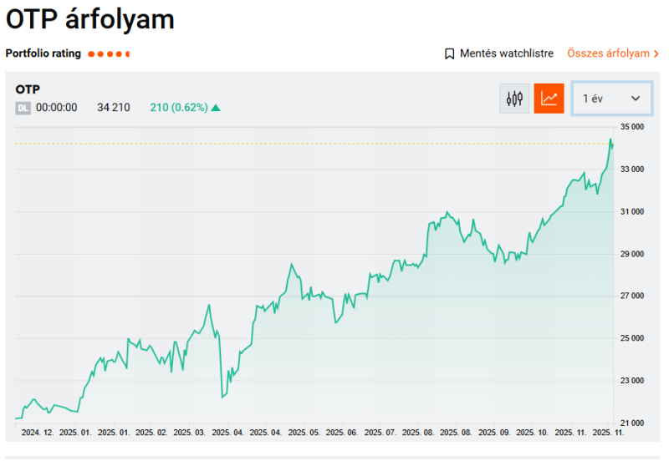Click the 2025. 07. date label
This screenshot has width=669, height=466.
(x=380, y=433)
